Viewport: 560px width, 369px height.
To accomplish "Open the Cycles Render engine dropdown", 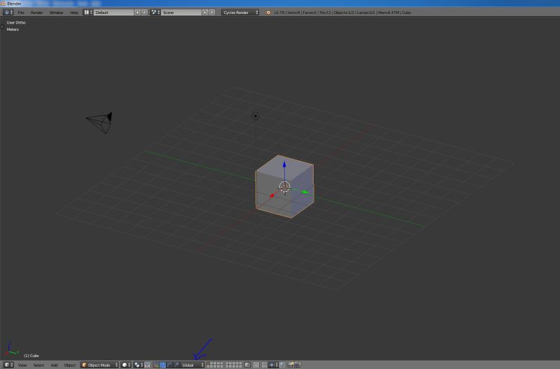I will pyautogui.click(x=240, y=13).
